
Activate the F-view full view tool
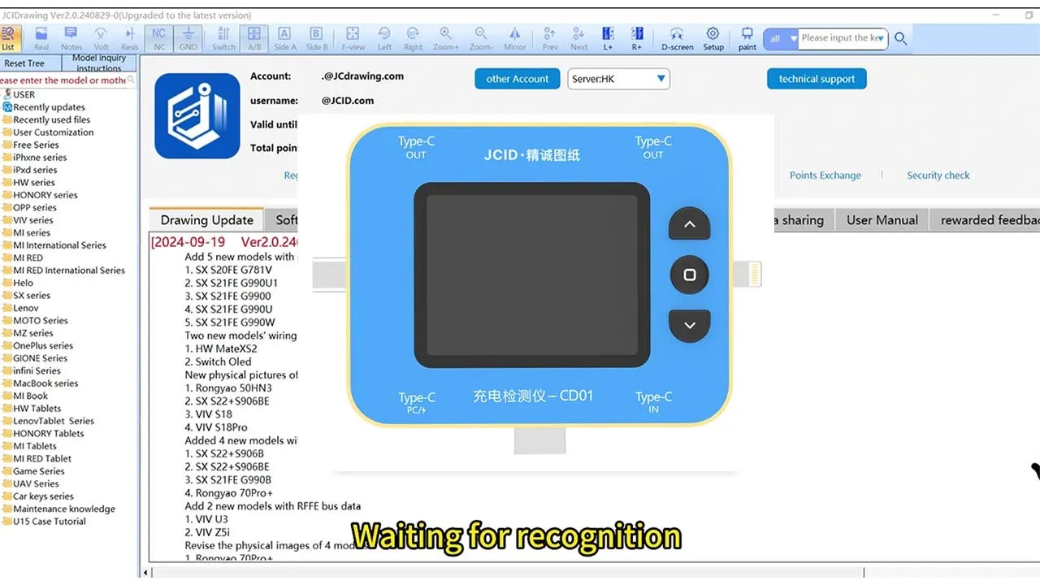(x=353, y=38)
